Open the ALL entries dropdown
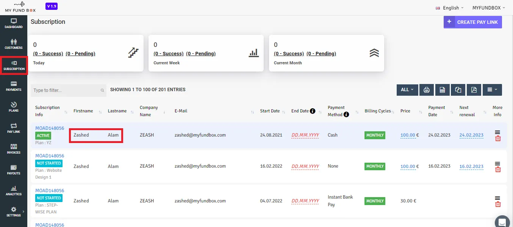Screen dimensions: 513x227 pyautogui.click(x=407, y=90)
